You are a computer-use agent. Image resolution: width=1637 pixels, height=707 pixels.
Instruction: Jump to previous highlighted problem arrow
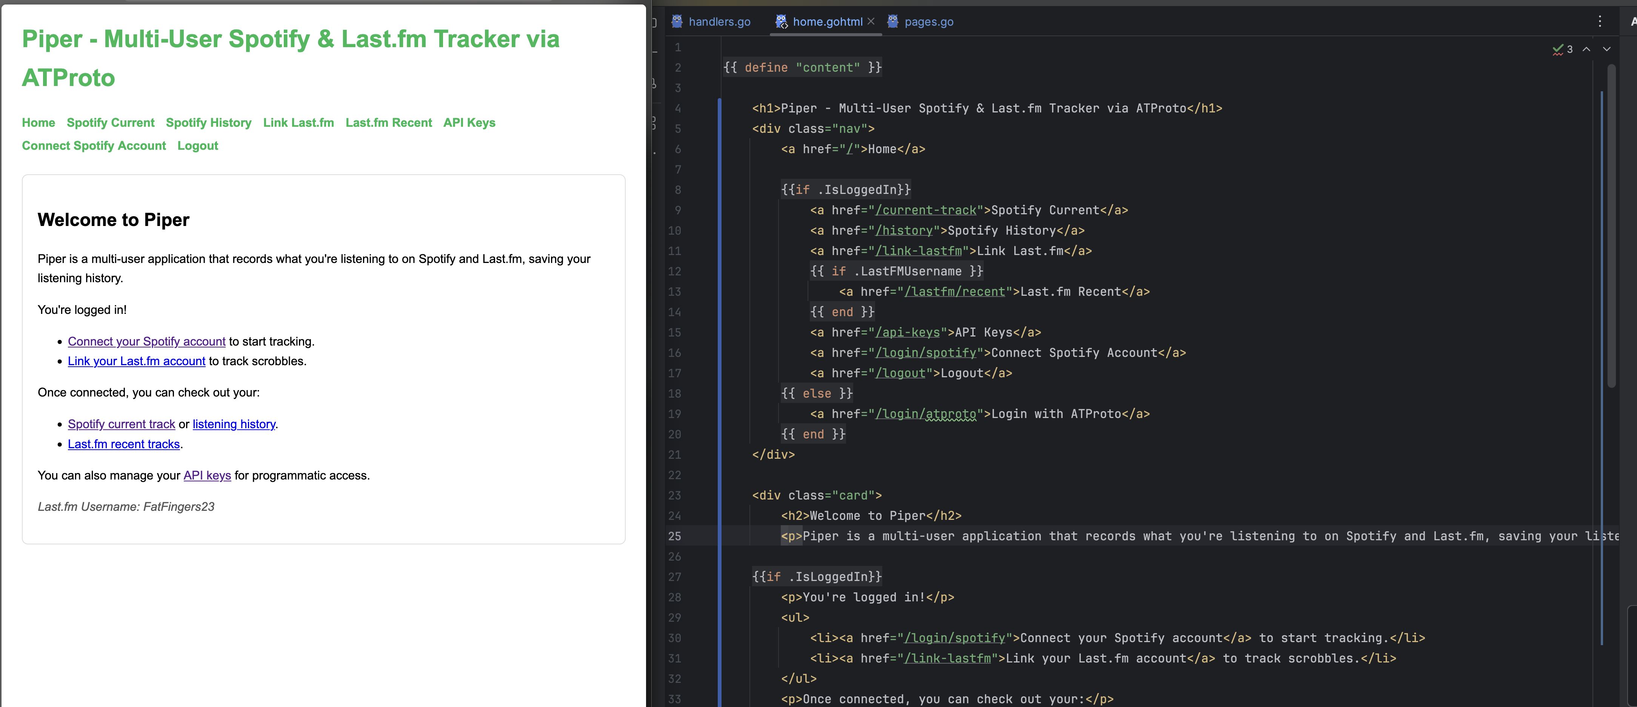point(1586,49)
